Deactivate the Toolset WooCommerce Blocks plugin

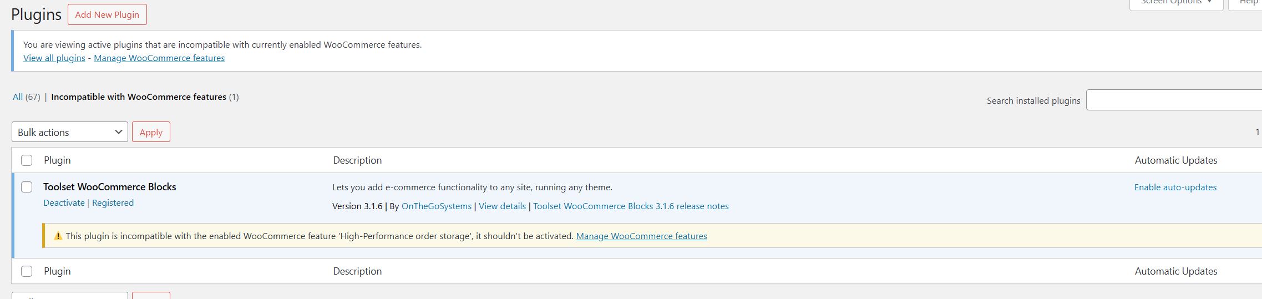64,202
